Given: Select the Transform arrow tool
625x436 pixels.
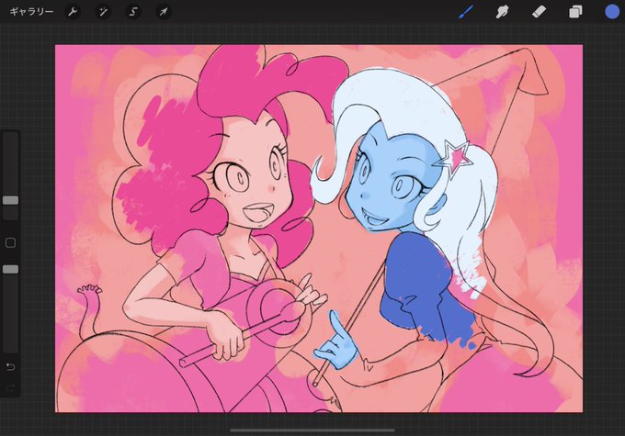Looking at the screenshot, I should pyautogui.click(x=164, y=12).
